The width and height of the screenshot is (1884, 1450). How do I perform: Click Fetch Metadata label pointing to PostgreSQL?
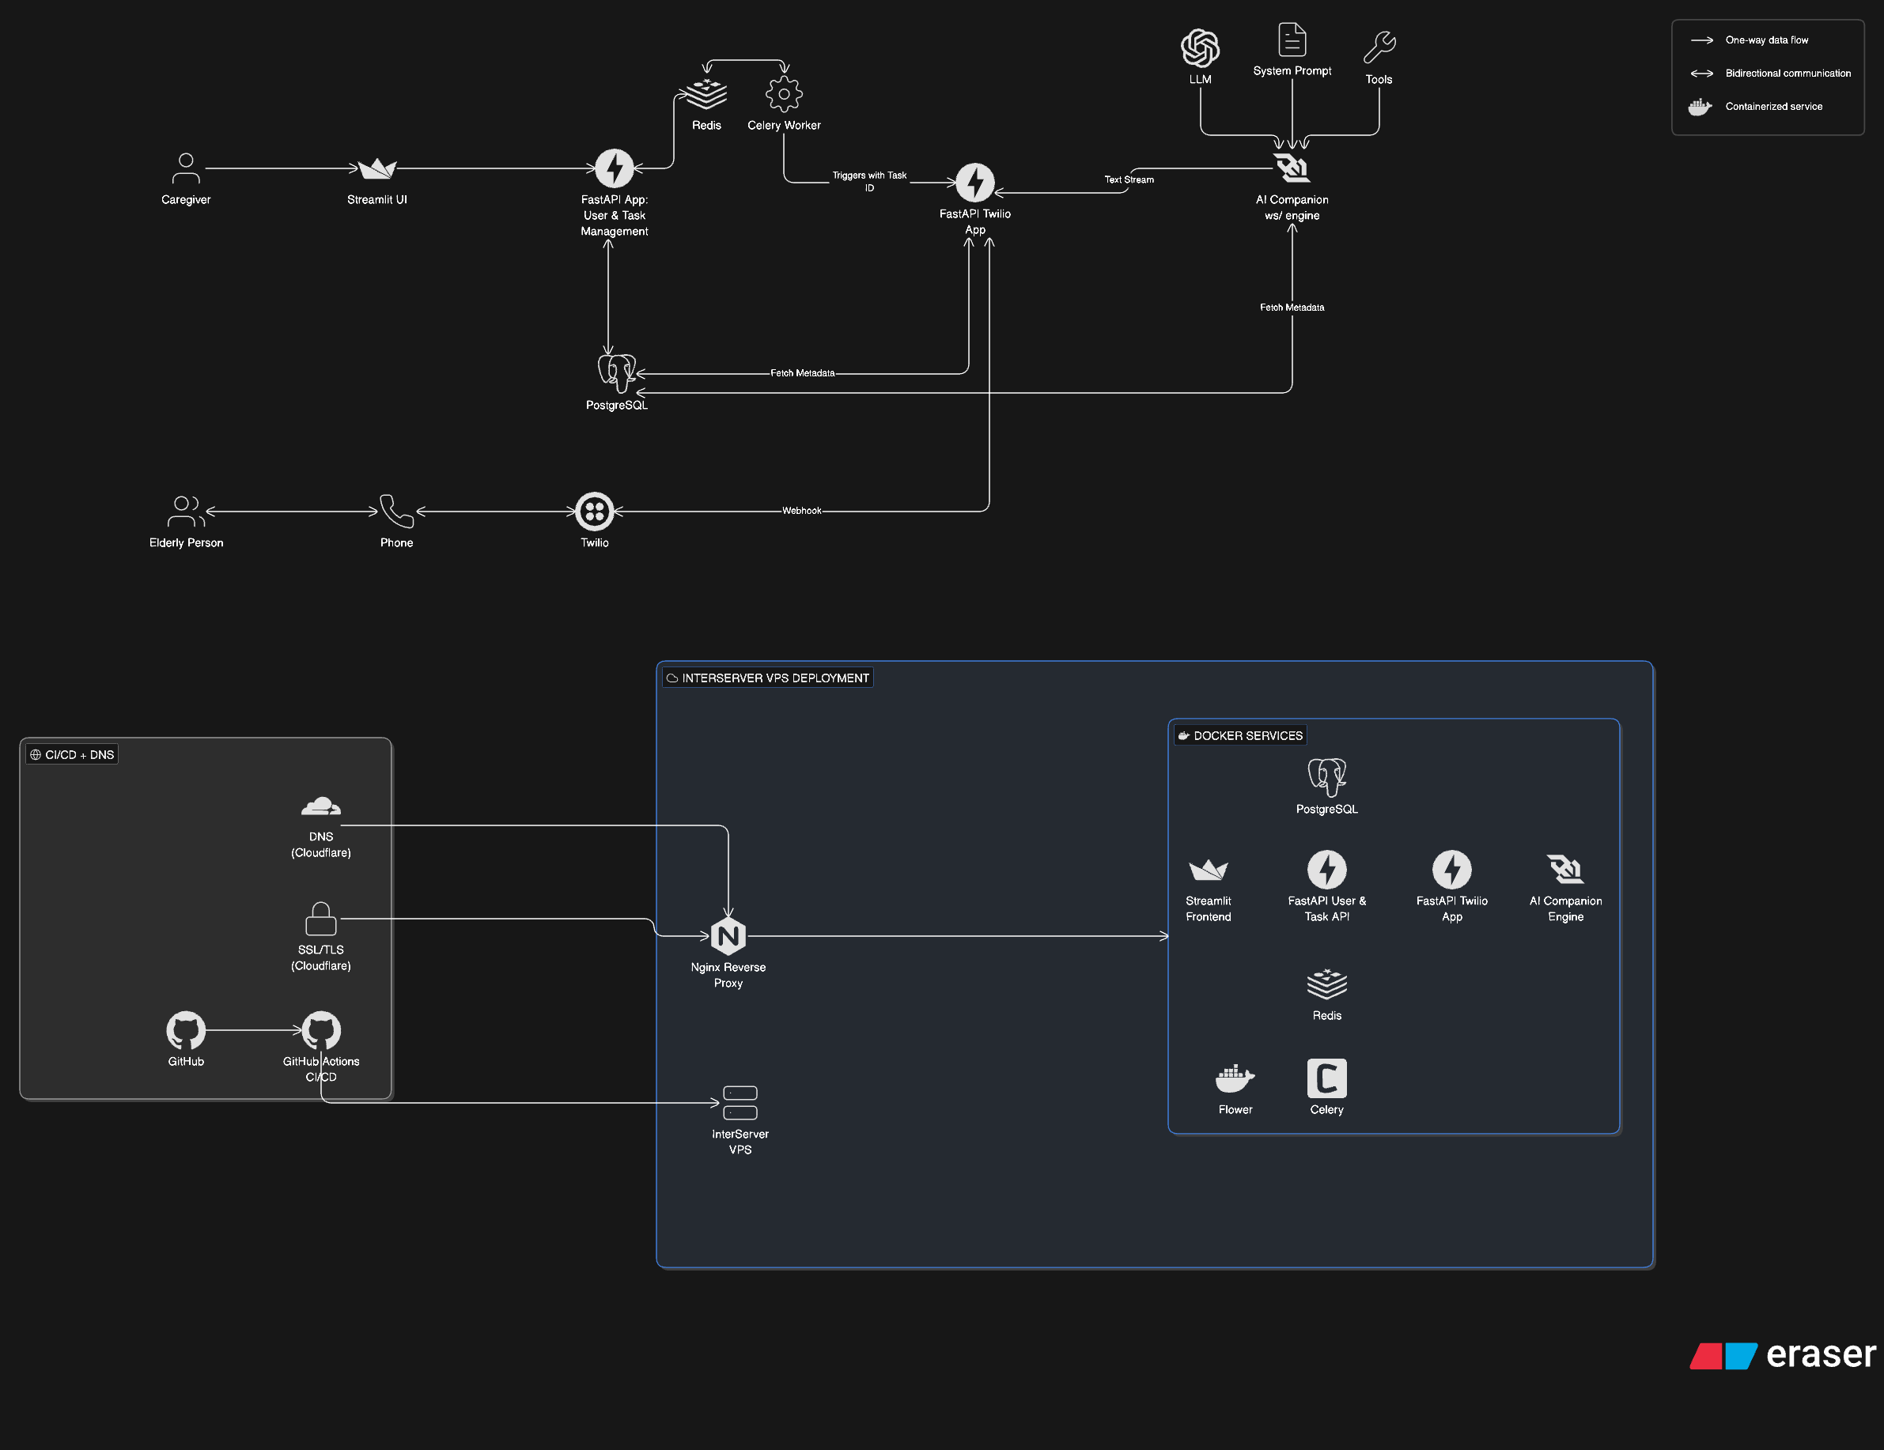pos(802,372)
